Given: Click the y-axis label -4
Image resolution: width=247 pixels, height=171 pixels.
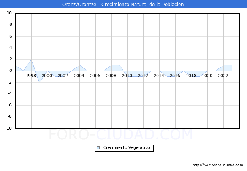Looking at the screenshot, I should click(x=10, y=94).
